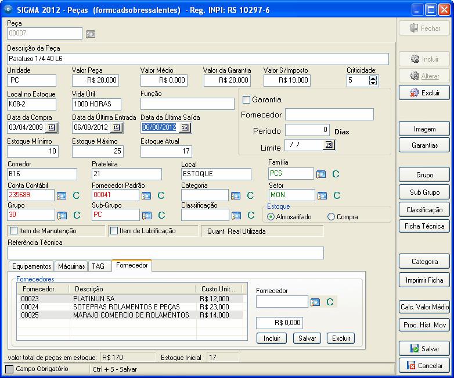The image size is (454, 378).
Task: Open the Grupo field lookup icon
Action: 62,215
